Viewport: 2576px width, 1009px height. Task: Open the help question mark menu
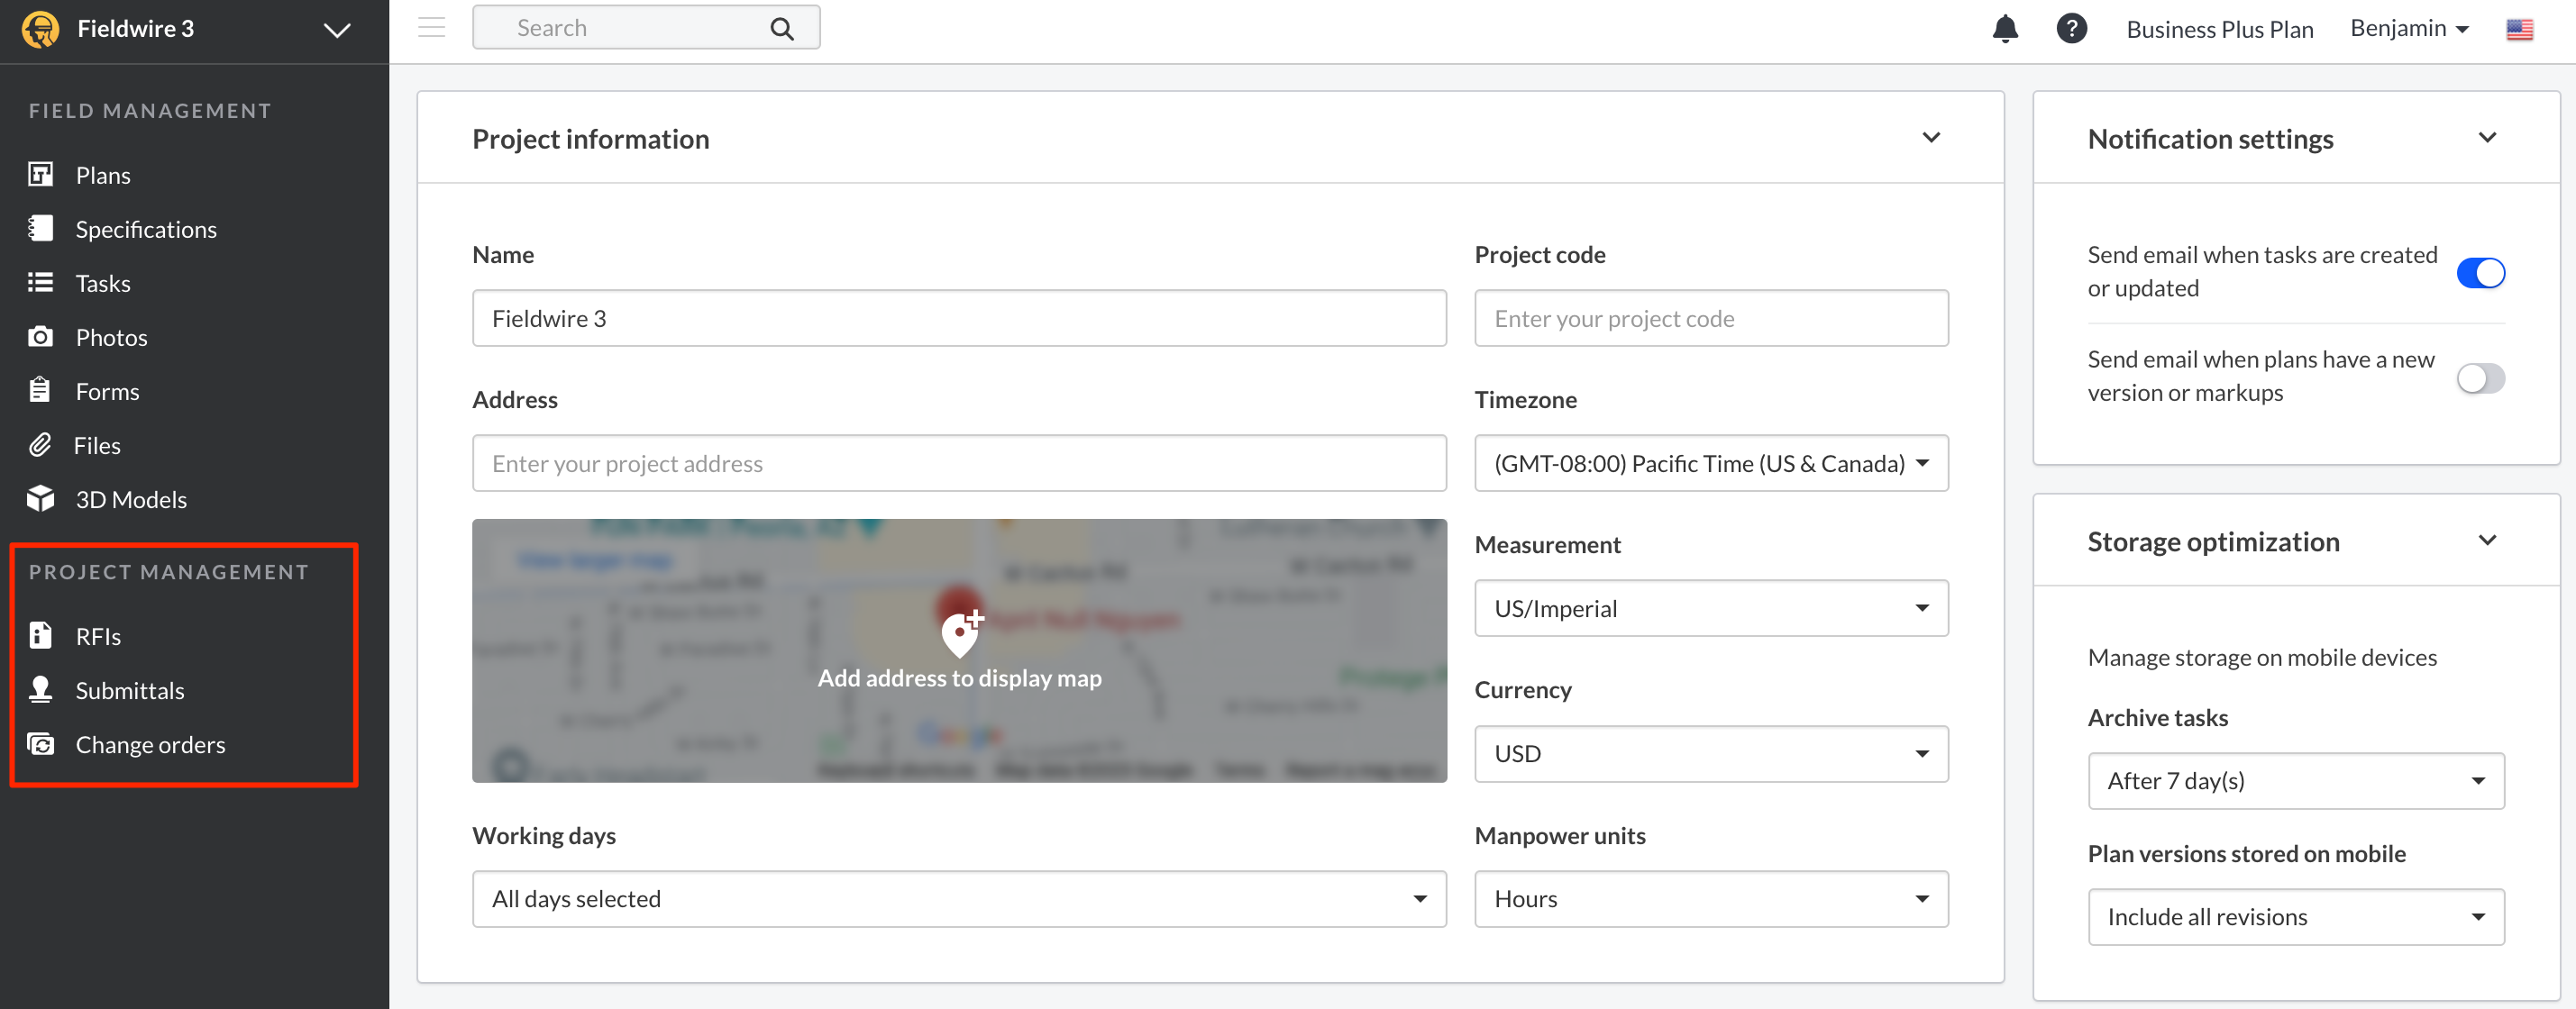[2072, 29]
